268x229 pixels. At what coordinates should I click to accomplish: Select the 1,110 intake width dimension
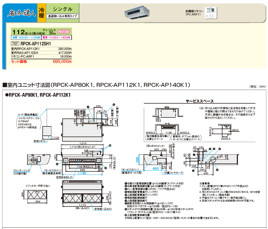(x=82, y=205)
